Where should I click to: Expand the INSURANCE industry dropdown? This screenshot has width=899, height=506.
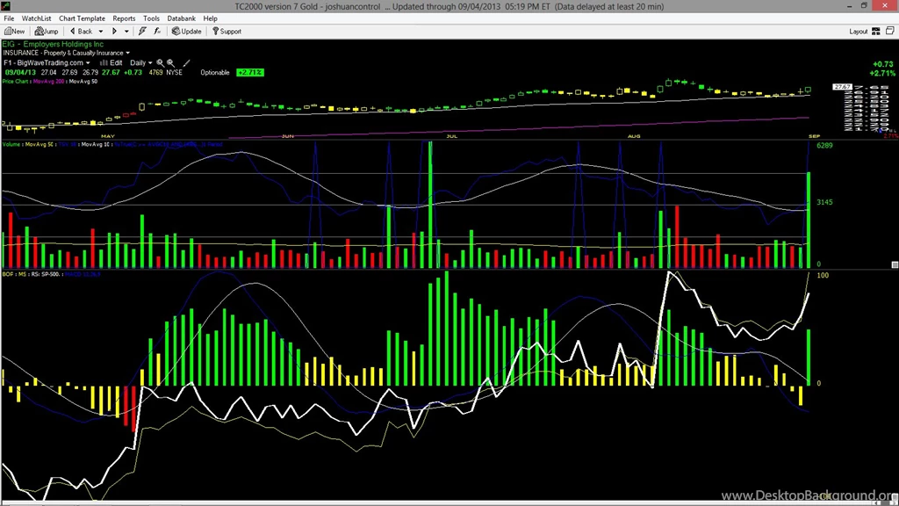(x=127, y=53)
